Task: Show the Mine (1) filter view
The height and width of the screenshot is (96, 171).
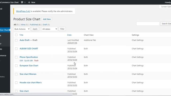Action: pos(24,25)
